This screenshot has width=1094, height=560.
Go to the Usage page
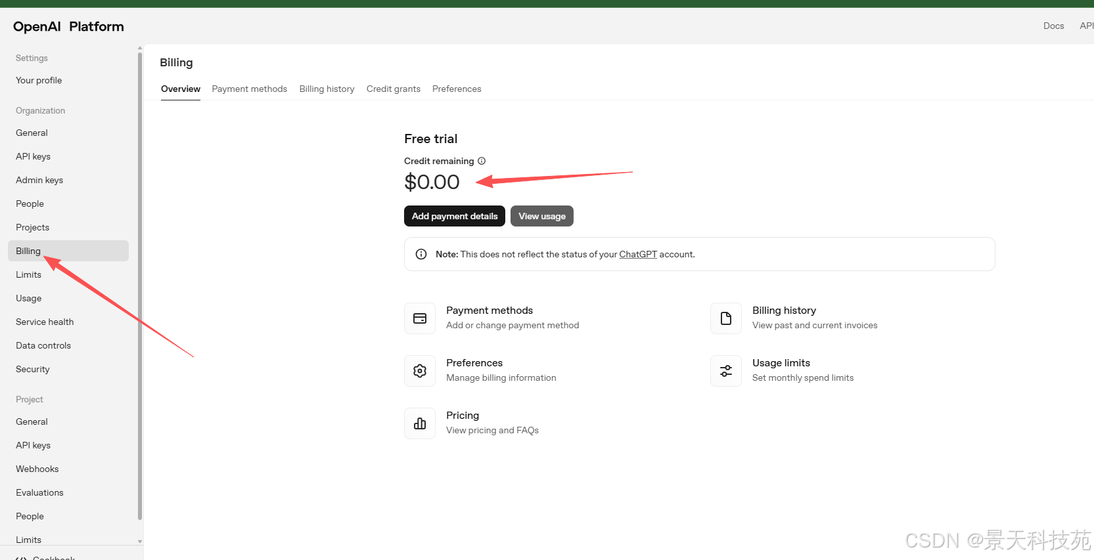point(68,298)
